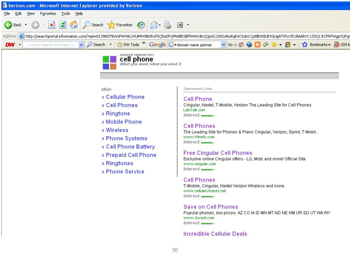
Task: Go back with the green Back arrow
Action: [13, 25]
